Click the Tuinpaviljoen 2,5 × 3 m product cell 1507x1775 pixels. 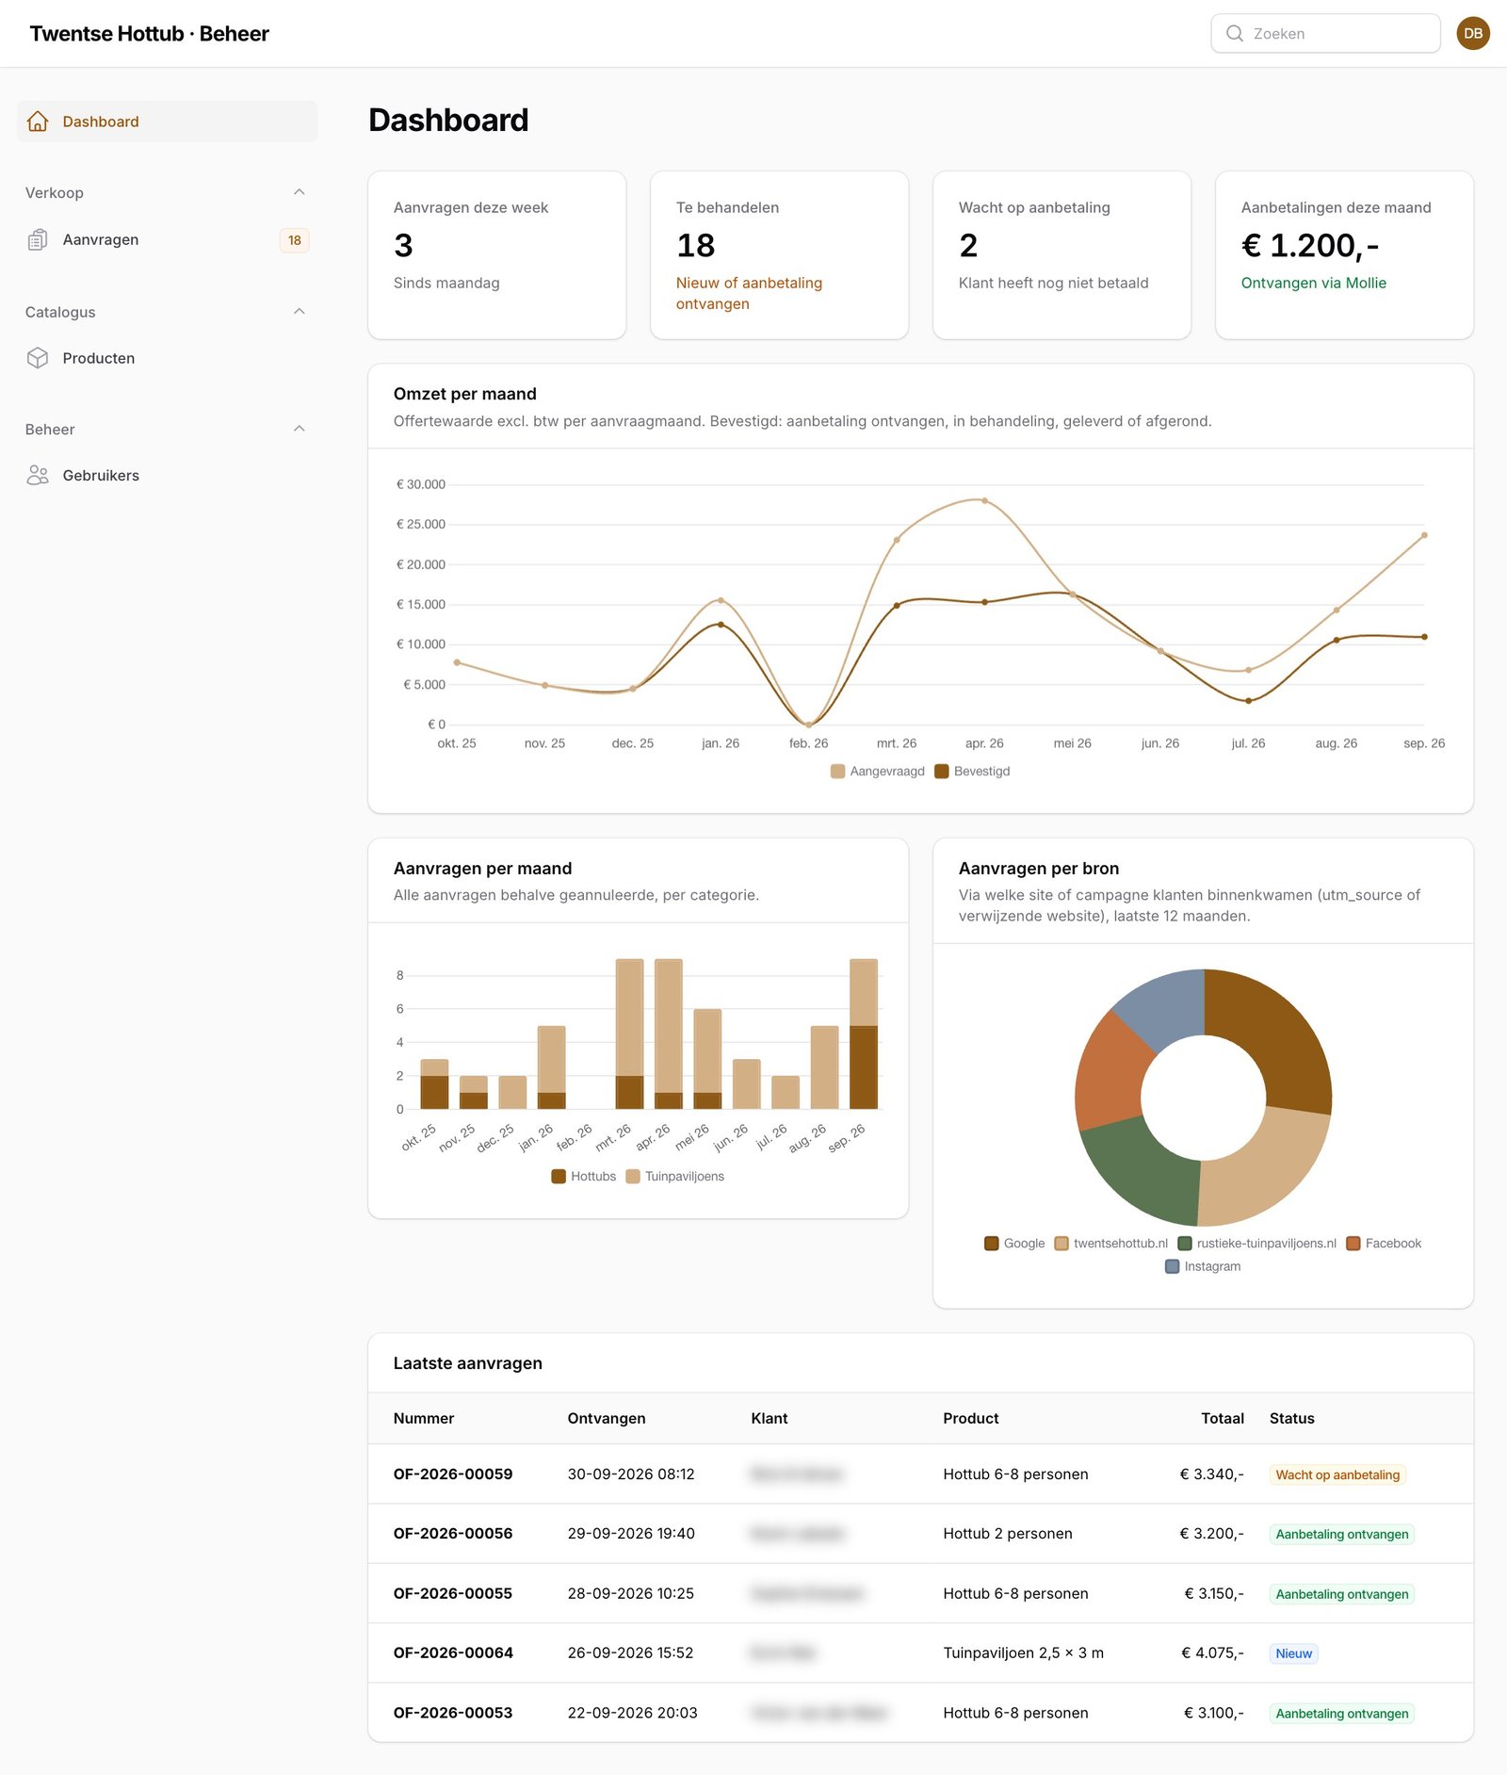pyautogui.click(x=1023, y=1653)
